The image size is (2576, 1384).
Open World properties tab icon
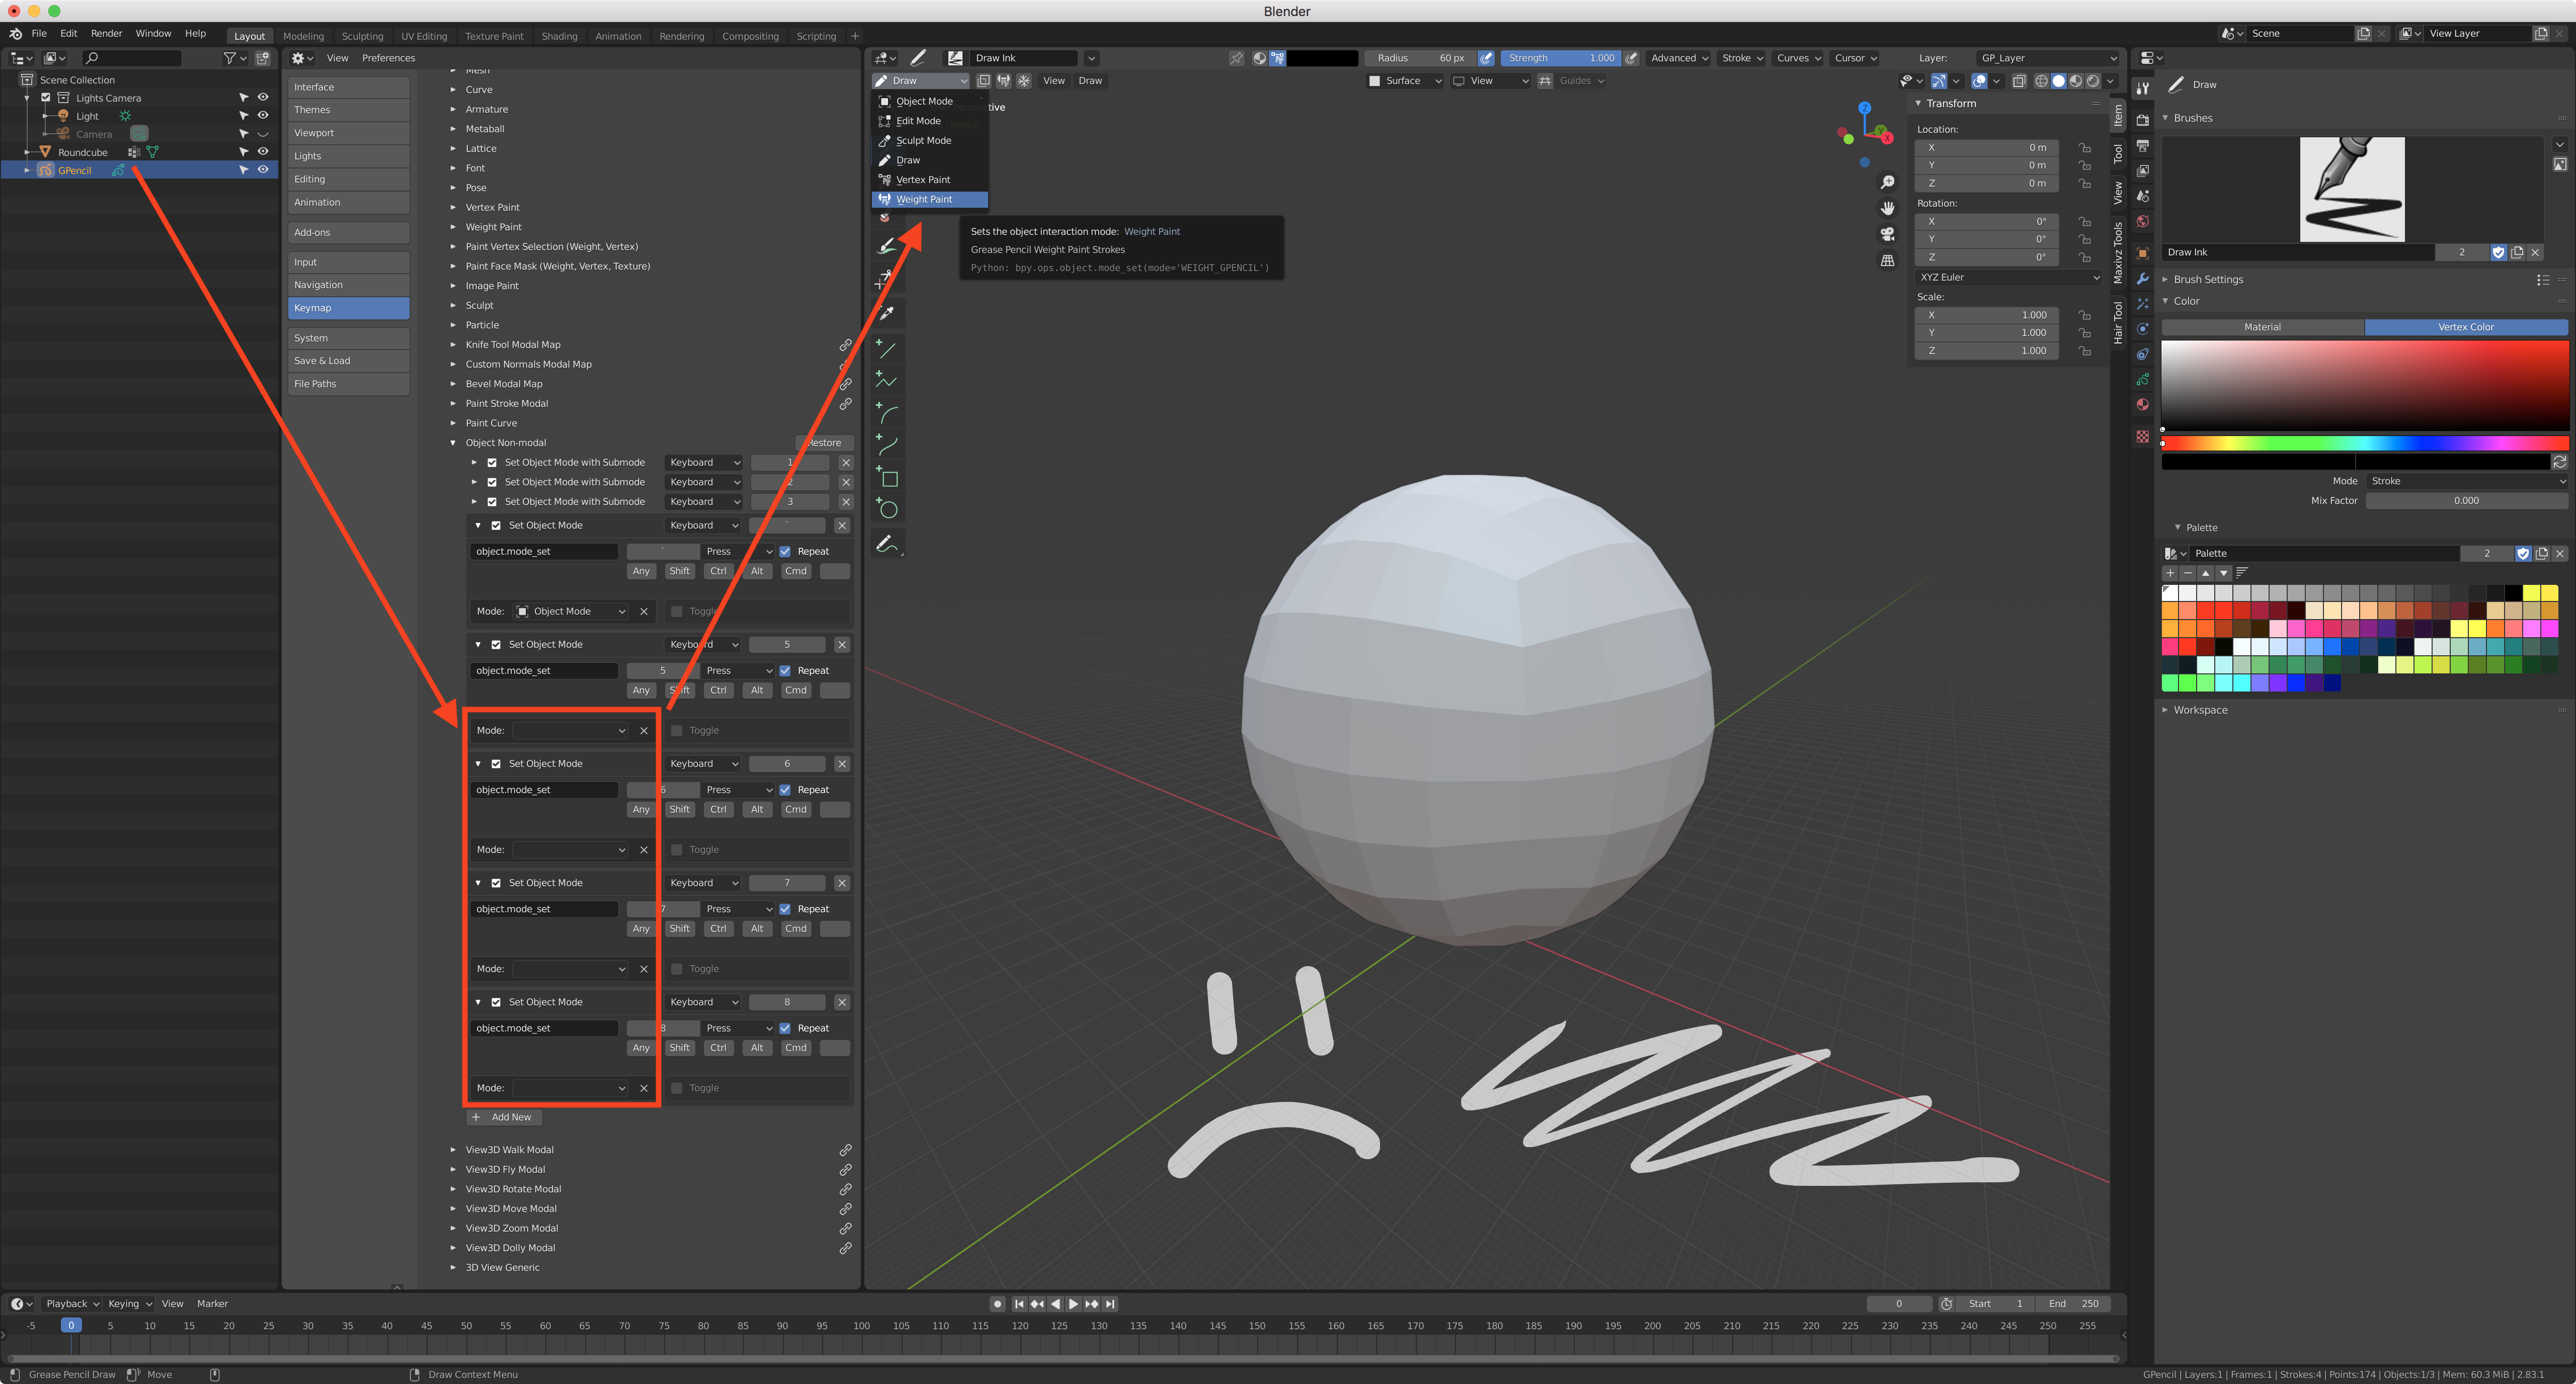[2142, 222]
